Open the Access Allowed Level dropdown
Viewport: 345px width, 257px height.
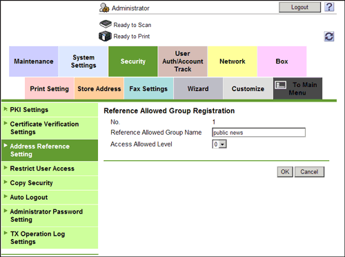point(219,144)
